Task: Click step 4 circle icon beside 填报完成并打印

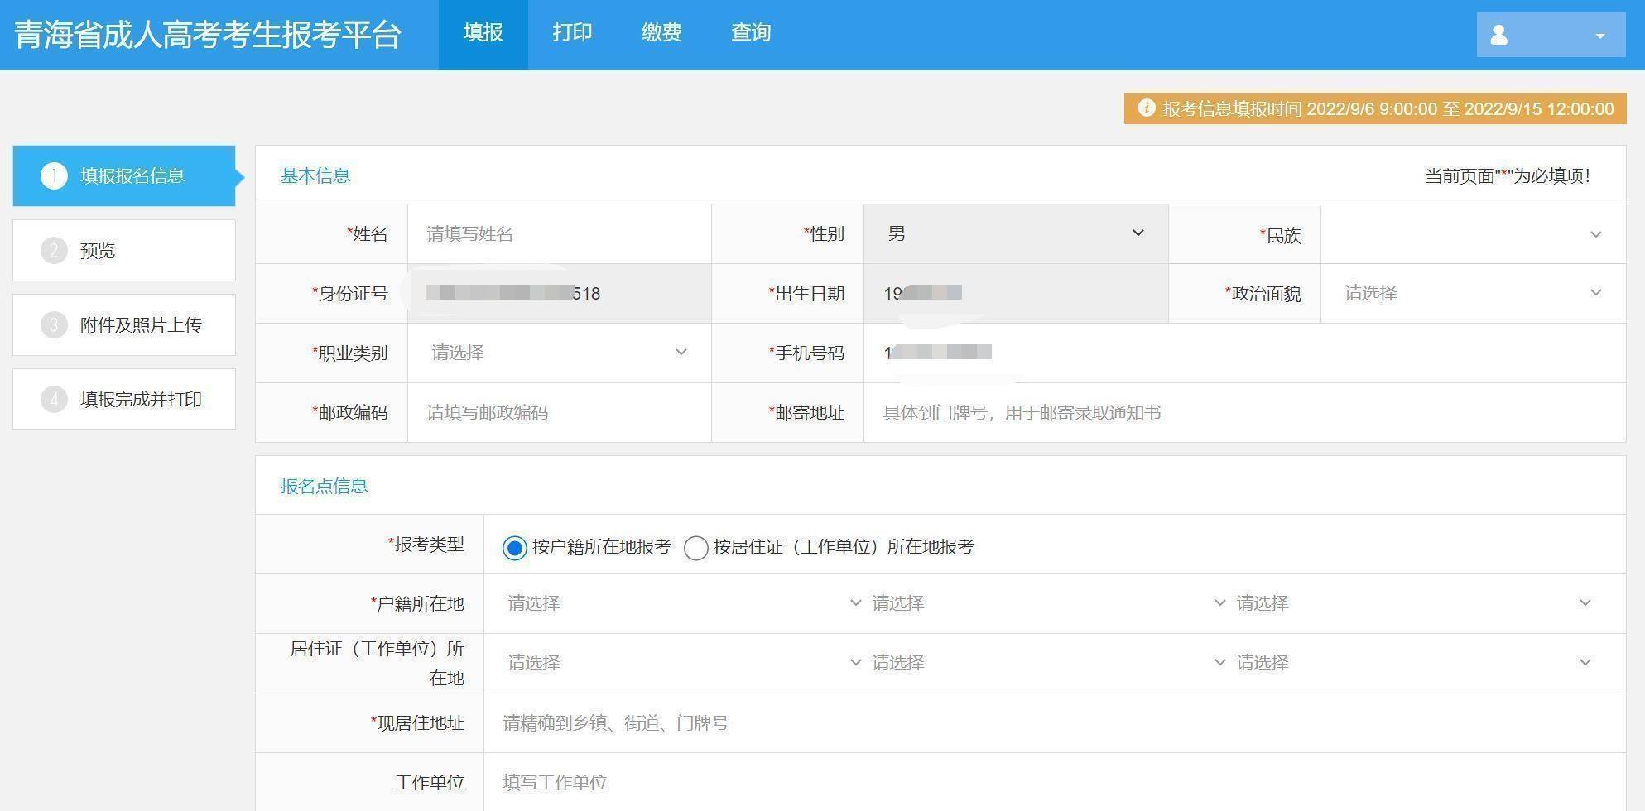Action: pyautogui.click(x=54, y=399)
